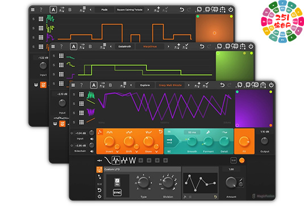
Task: Click the LFO Amount knob
Action: (231, 182)
